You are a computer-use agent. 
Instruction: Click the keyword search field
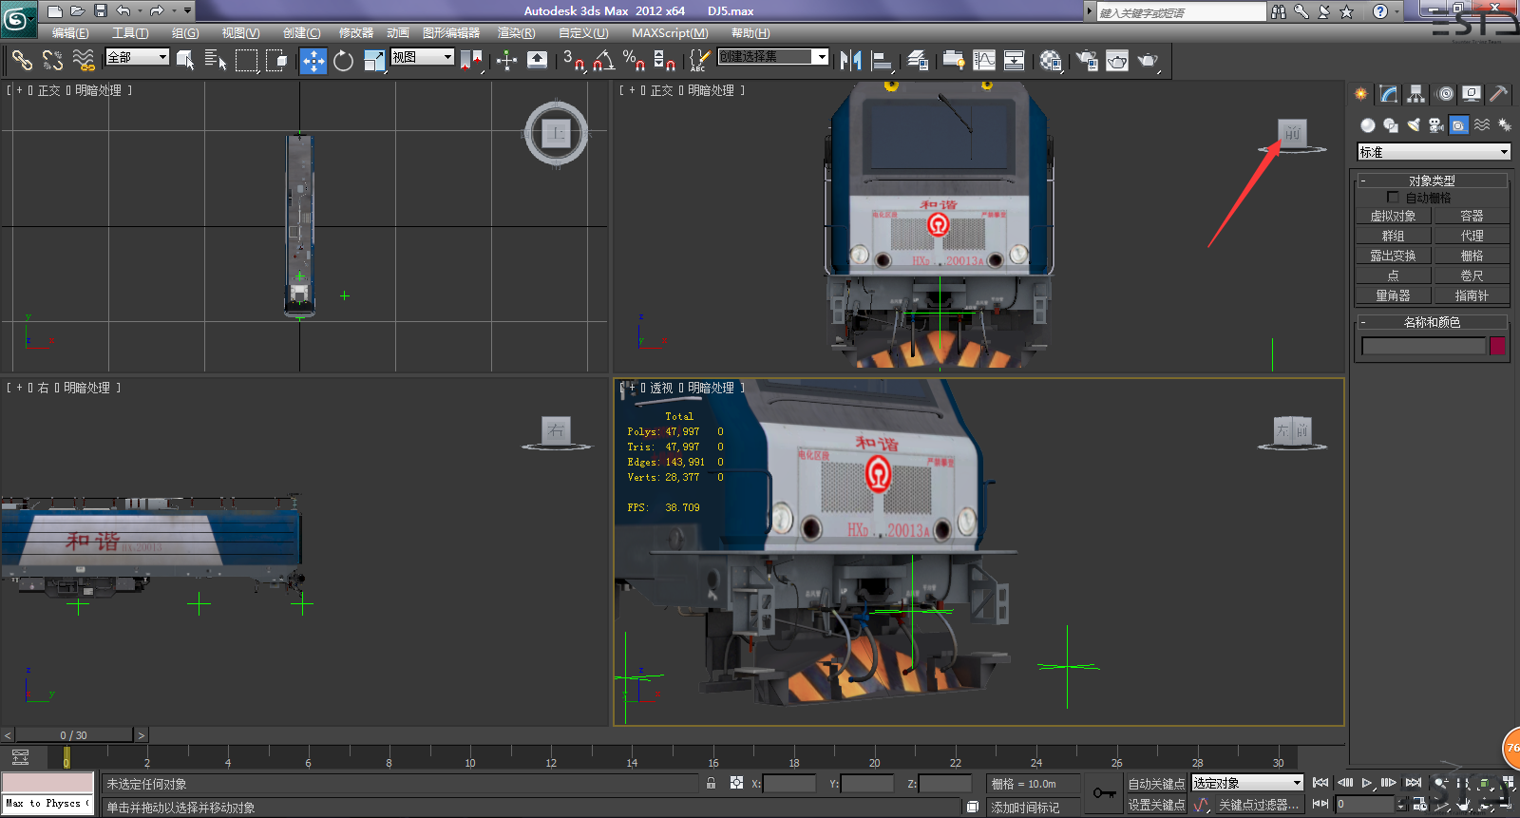[1182, 12]
